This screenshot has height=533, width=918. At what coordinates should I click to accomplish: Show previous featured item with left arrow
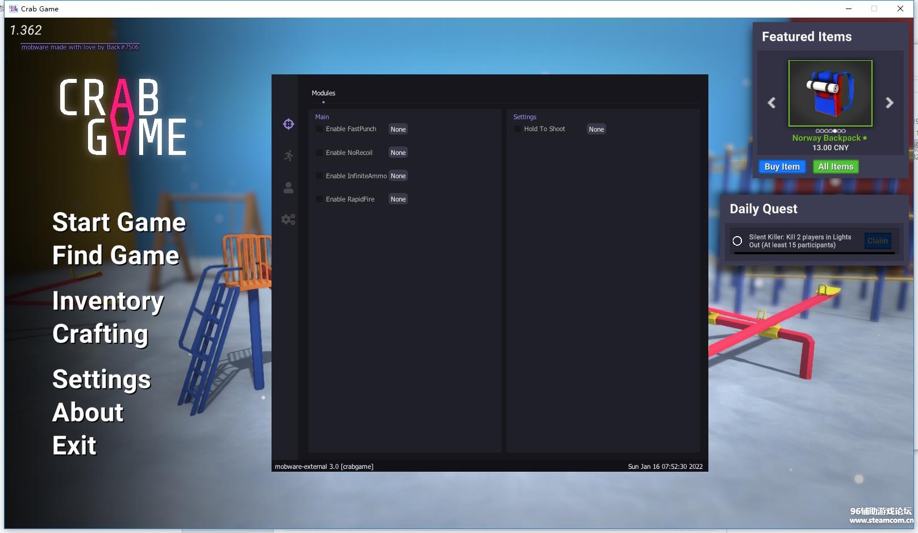click(x=771, y=103)
